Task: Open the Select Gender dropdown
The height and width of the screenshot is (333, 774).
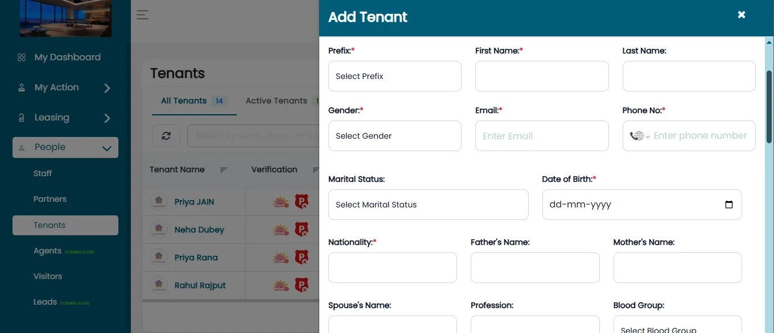Action: [395, 136]
